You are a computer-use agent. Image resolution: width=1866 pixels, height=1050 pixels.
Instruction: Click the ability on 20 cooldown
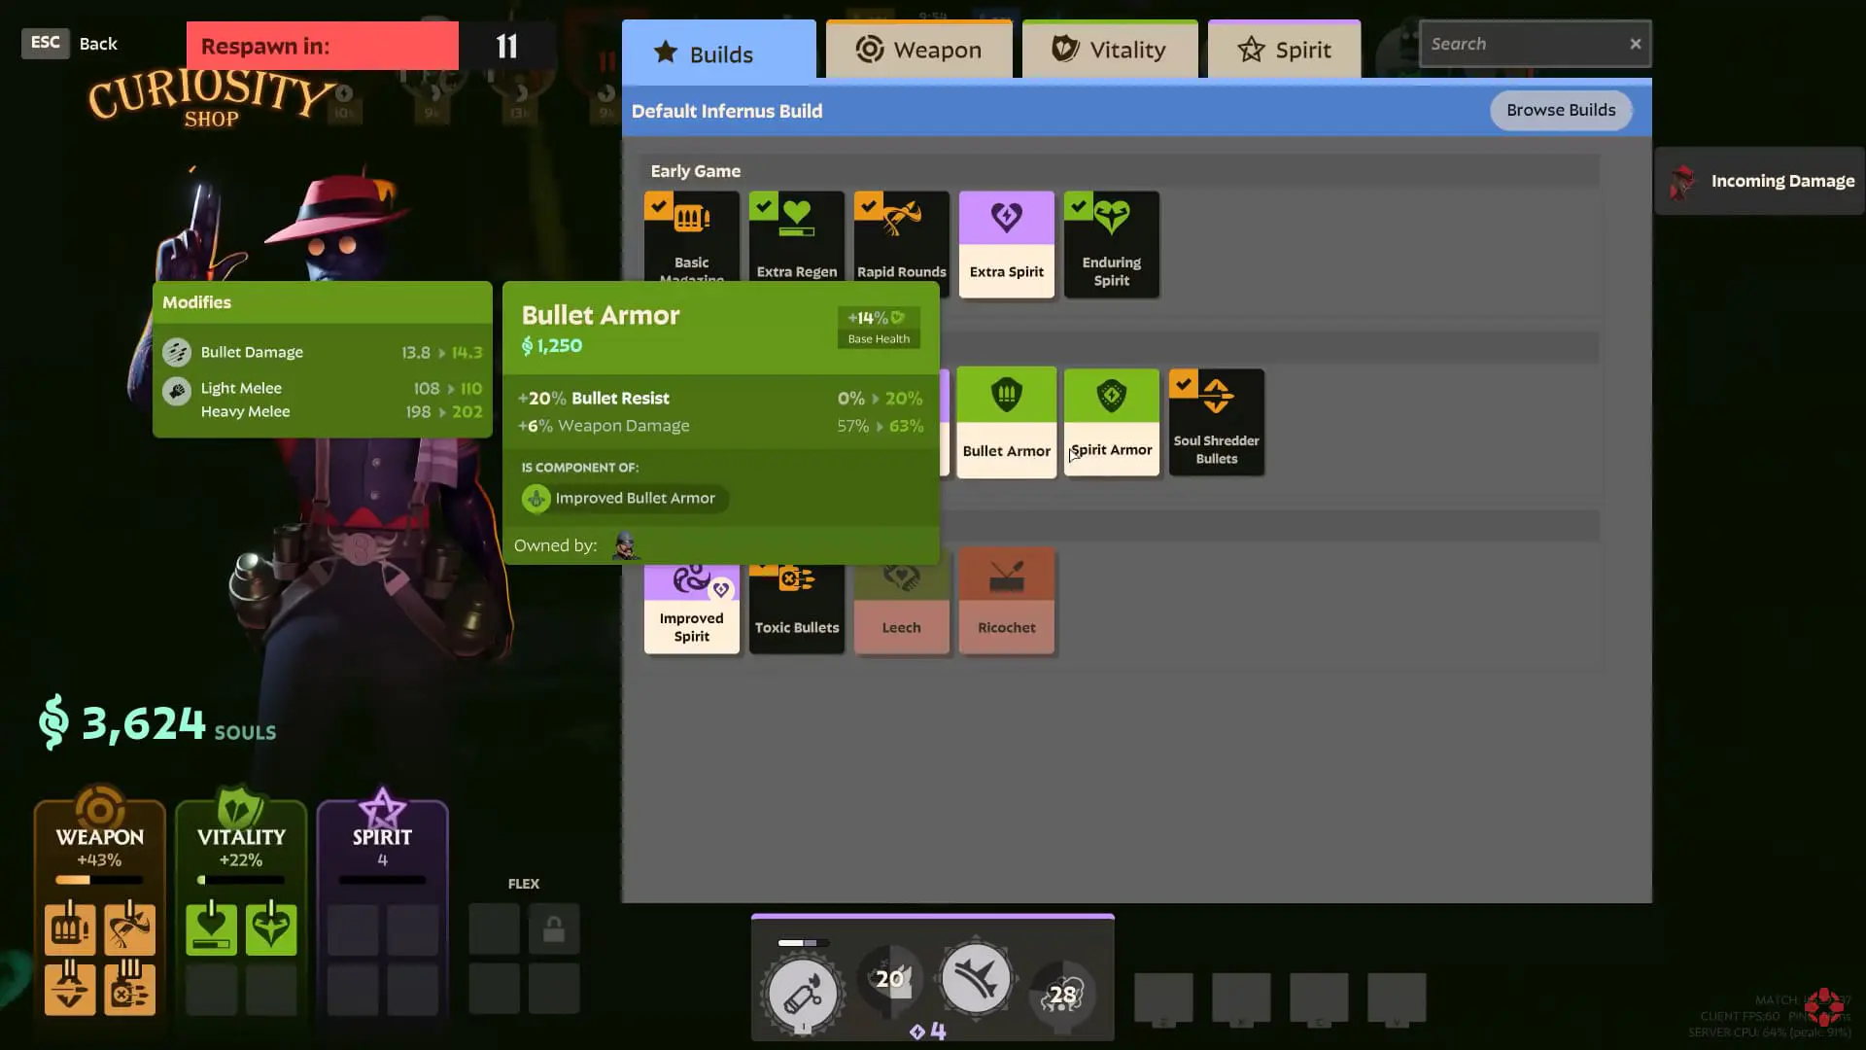[889, 978]
